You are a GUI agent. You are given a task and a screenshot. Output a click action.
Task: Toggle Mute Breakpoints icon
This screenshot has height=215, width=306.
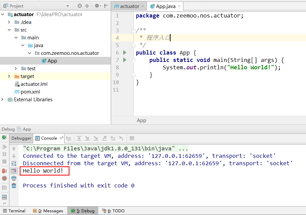[x=4, y=178]
